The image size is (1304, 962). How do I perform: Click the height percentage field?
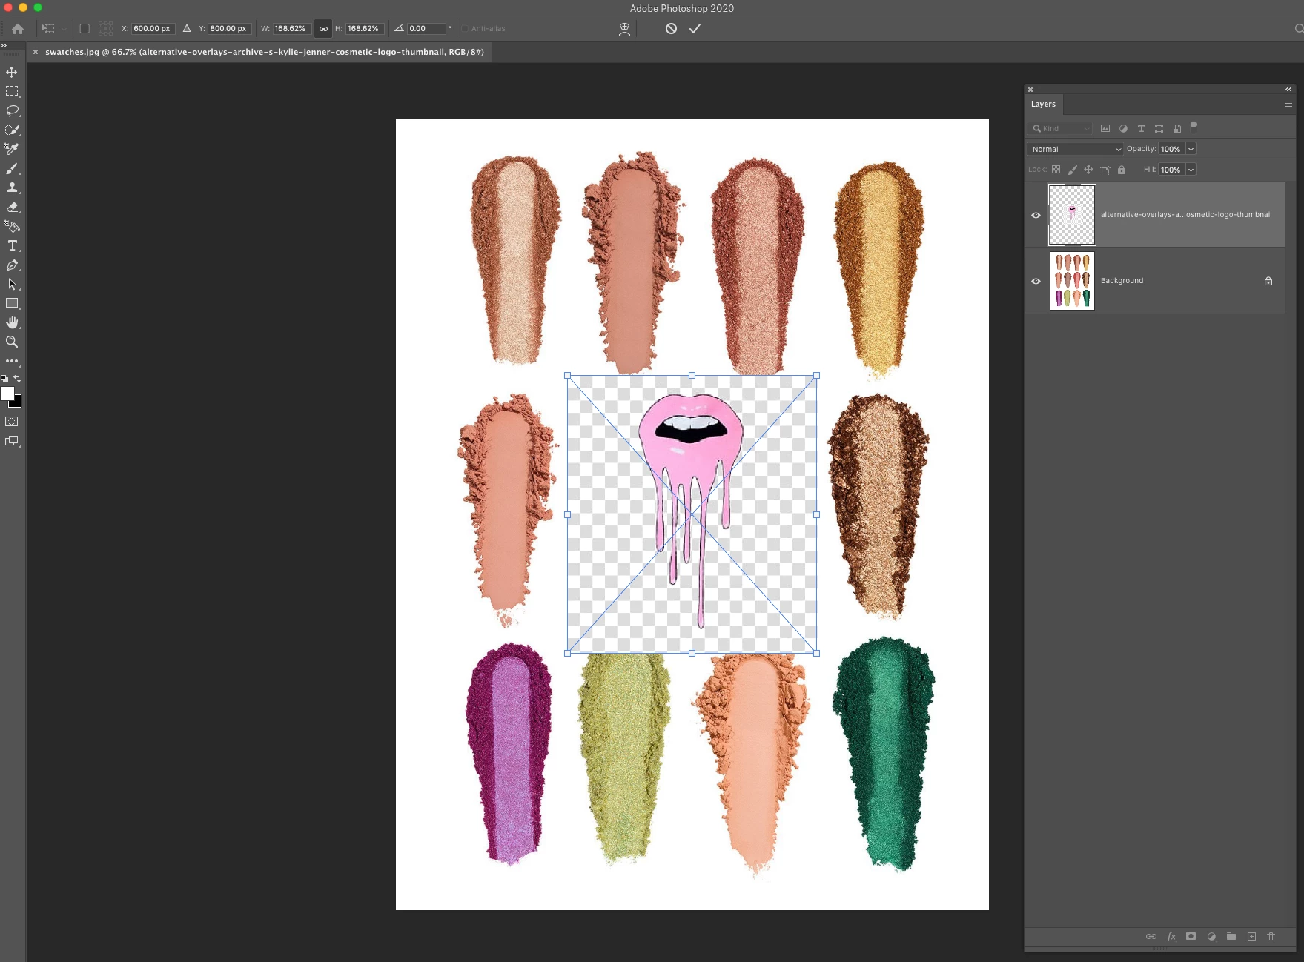click(363, 29)
